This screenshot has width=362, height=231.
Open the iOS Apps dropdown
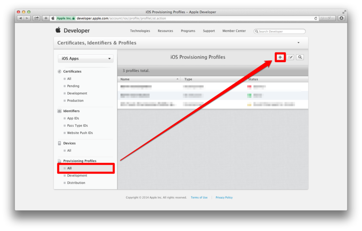pyautogui.click(x=86, y=59)
